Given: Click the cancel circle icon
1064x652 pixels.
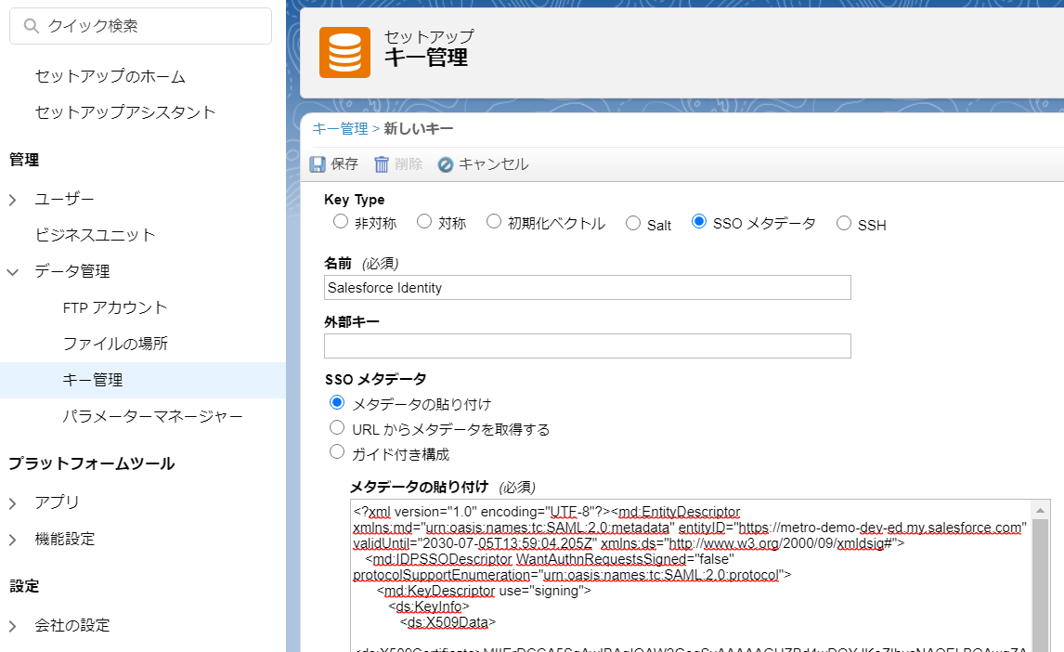Looking at the screenshot, I should 447,164.
